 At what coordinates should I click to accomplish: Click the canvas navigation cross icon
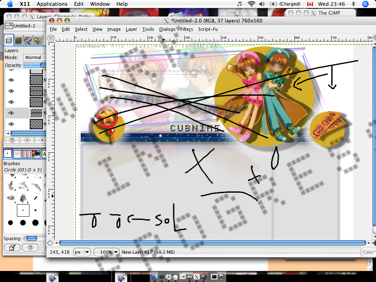[374, 243]
